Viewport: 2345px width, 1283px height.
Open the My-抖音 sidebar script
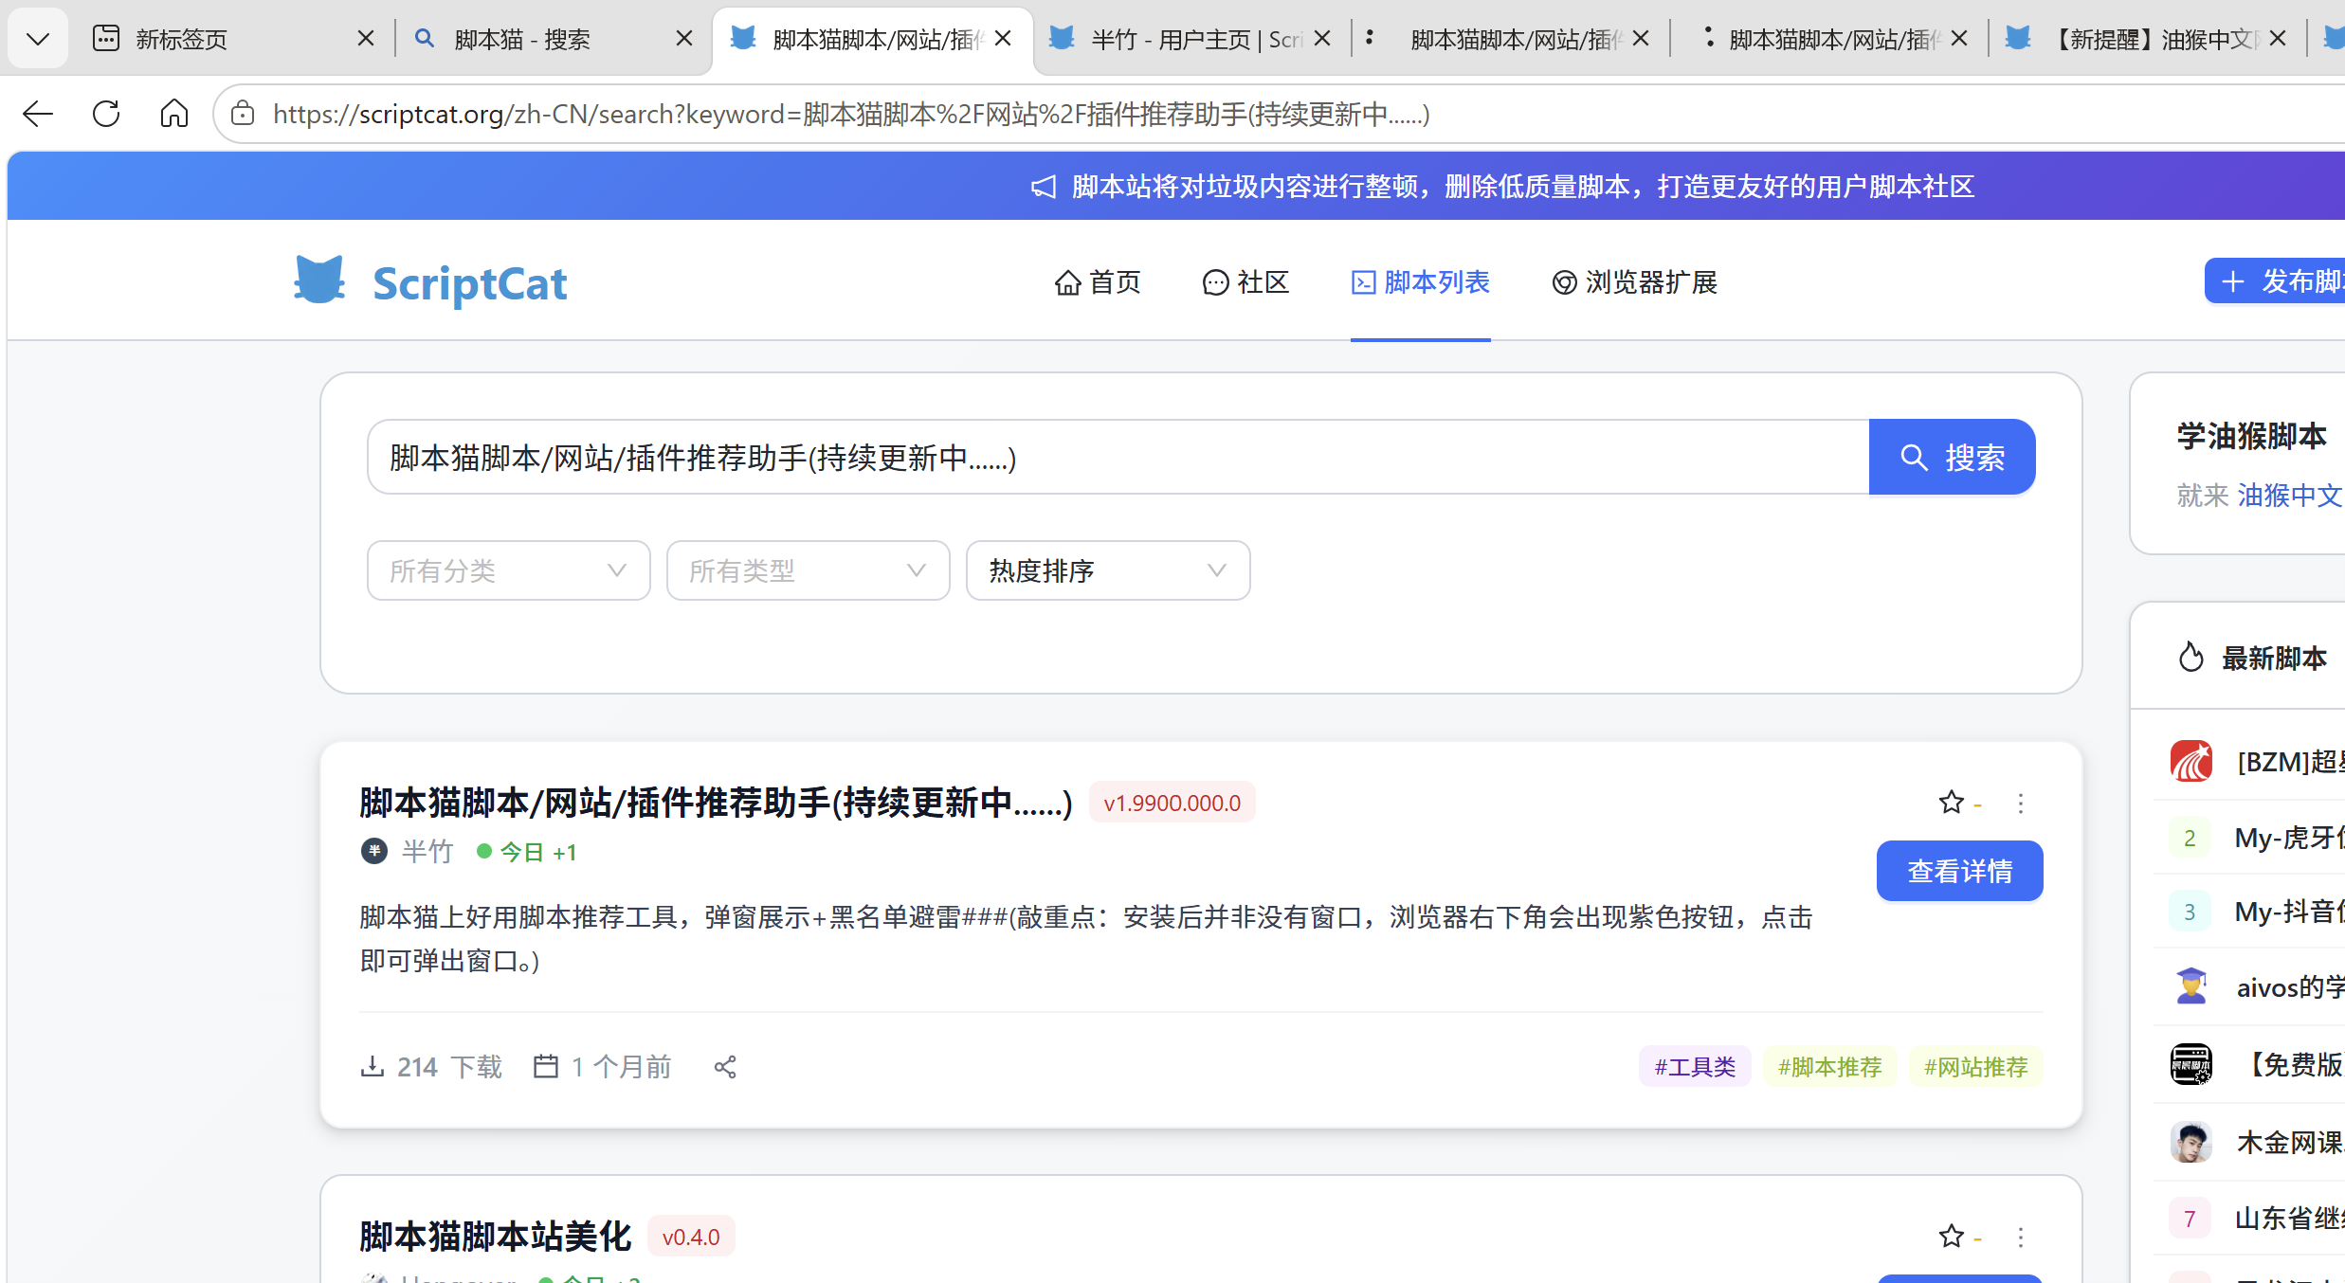point(2288,912)
